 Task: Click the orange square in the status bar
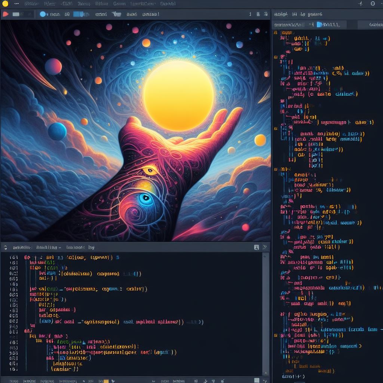106,381
